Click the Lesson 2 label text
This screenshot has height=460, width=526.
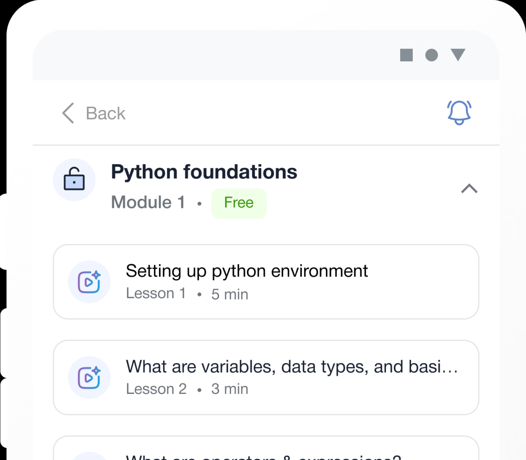click(156, 389)
